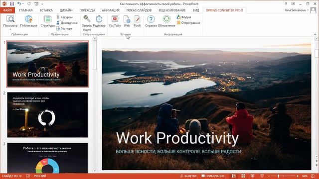The image size is (319, 179).
Task: Toggle the ЗАМЕТКИ notes pane
Action: click(x=188, y=176)
